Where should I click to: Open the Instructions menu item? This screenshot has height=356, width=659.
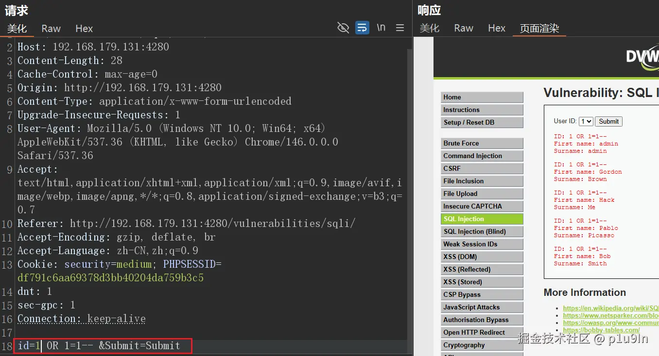click(x=482, y=110)
